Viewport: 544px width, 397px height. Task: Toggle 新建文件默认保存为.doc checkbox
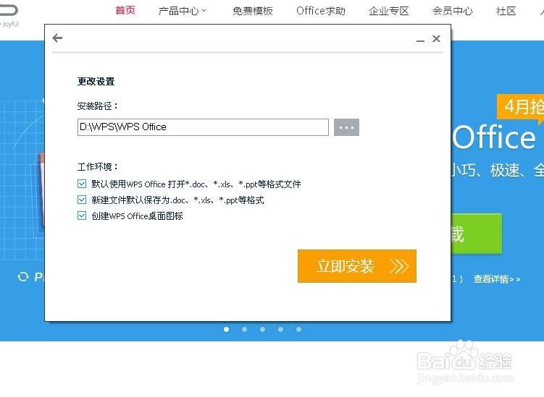pyautogui.click(x=82, y=200)
